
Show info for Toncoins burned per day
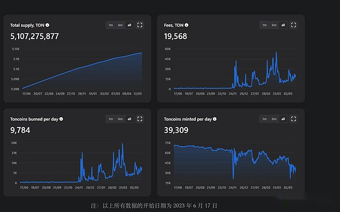pos(61,119)
